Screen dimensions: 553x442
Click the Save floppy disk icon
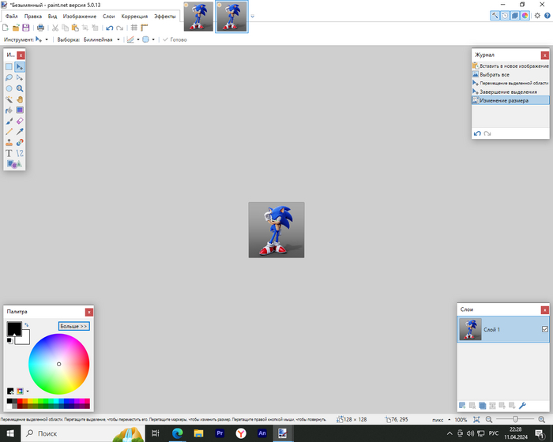[26, 28]
